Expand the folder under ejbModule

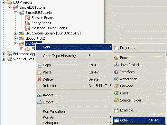[x=22, y=49]
